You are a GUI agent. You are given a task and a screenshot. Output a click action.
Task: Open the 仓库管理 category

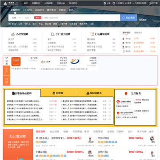(52, 43)
